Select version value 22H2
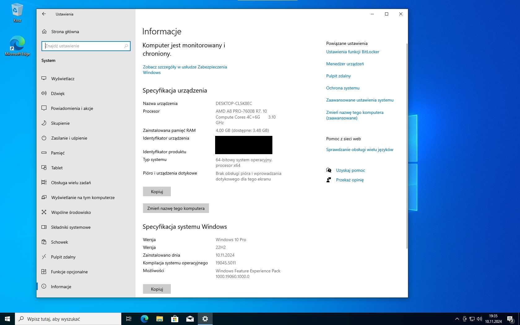The height and width of the screenshot is (325, 520). (221, 247)
